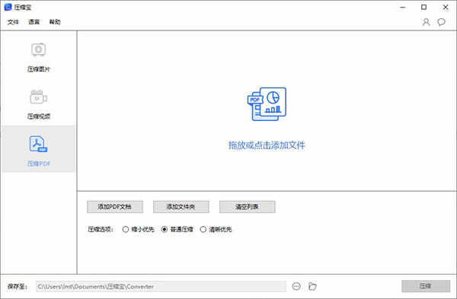The height and width of the screenshot is (299, 457).
Task: Click the PDF document drop-zone icon
Action: click(x=267, y=104)
